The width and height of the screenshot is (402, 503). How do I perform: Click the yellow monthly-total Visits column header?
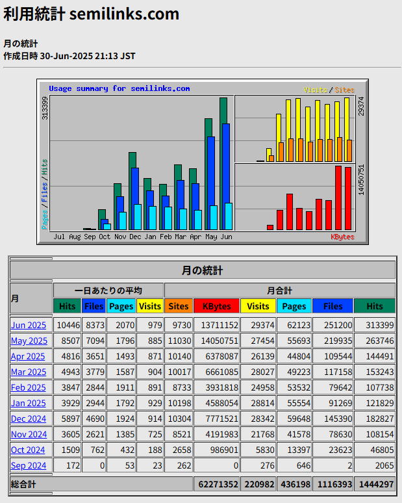point(258,306)
